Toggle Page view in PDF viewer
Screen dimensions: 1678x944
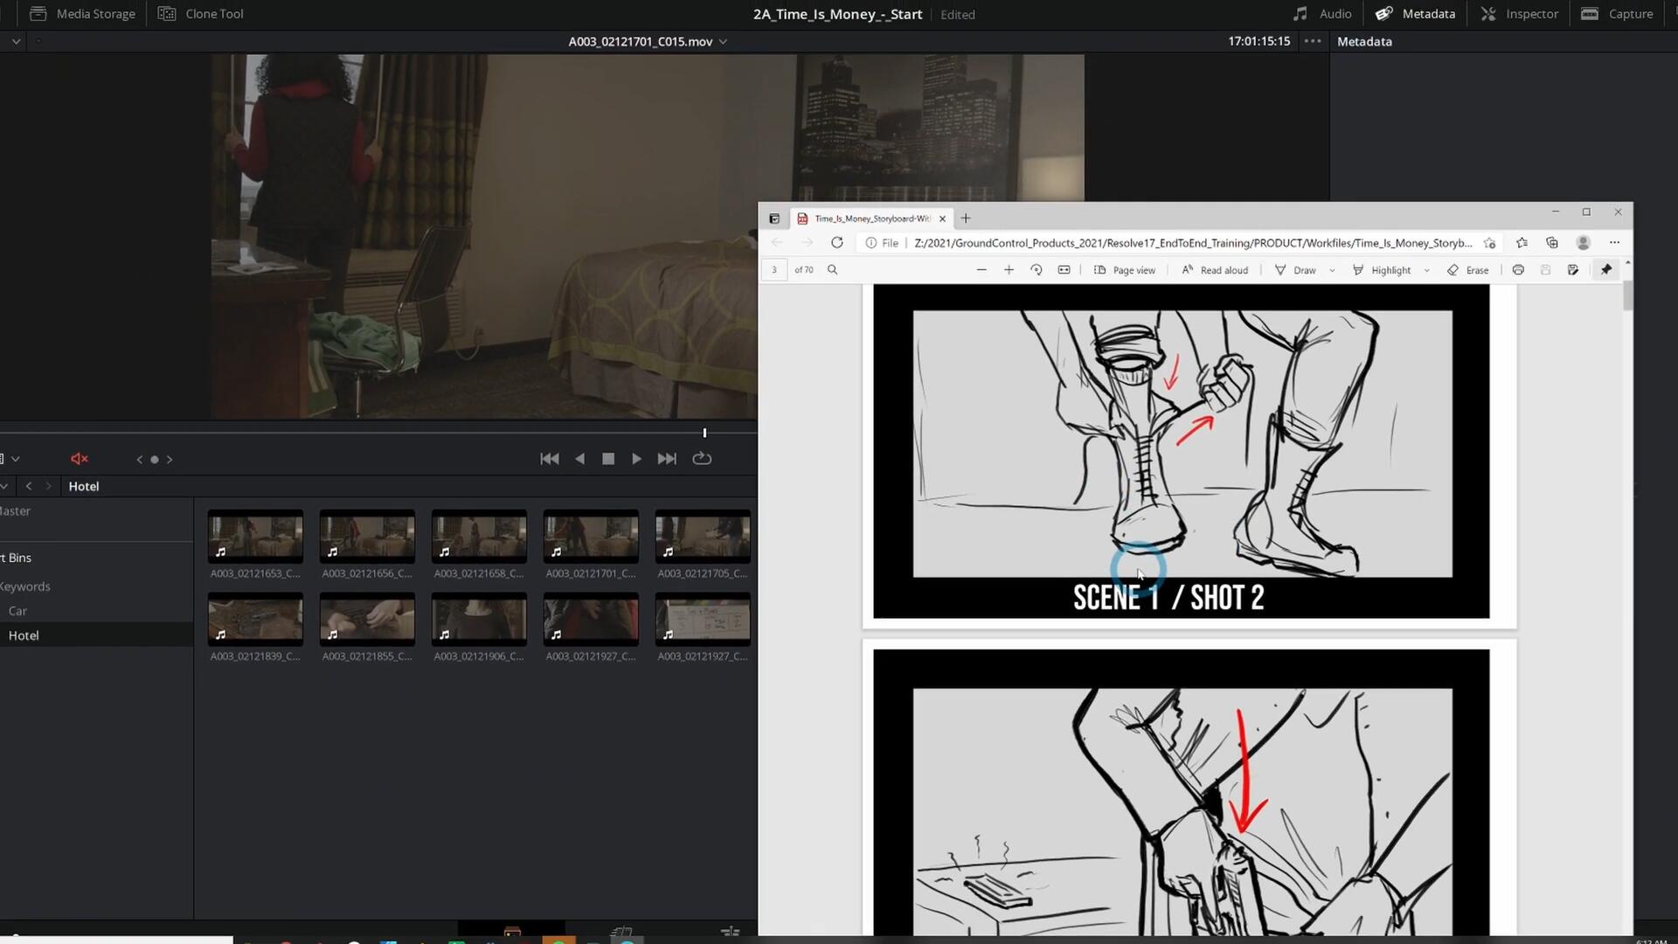tap(1124, 268)
